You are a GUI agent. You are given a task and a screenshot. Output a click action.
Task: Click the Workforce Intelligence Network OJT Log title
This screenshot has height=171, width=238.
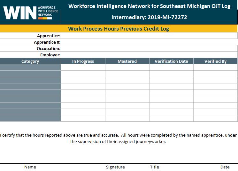click(150, 6)
